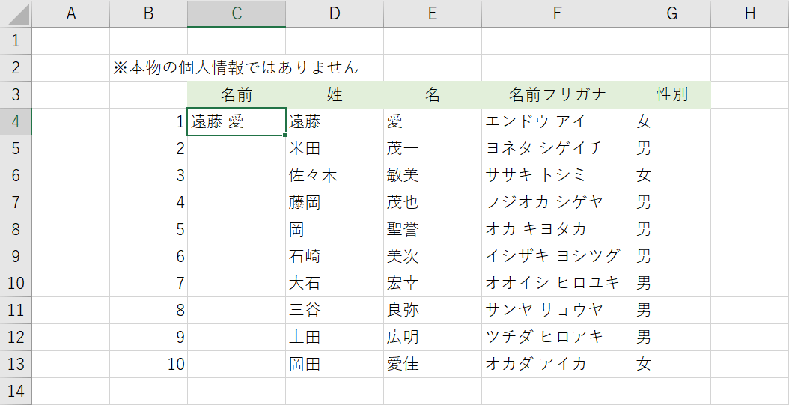Select row 10 header
Screen dimensions: 789x405
pos(16,283)
